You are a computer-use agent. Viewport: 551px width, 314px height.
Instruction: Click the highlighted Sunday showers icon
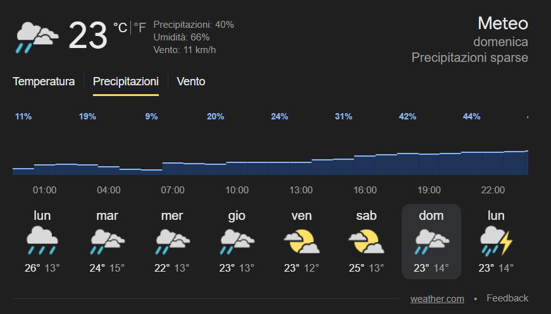pos(431,241)
